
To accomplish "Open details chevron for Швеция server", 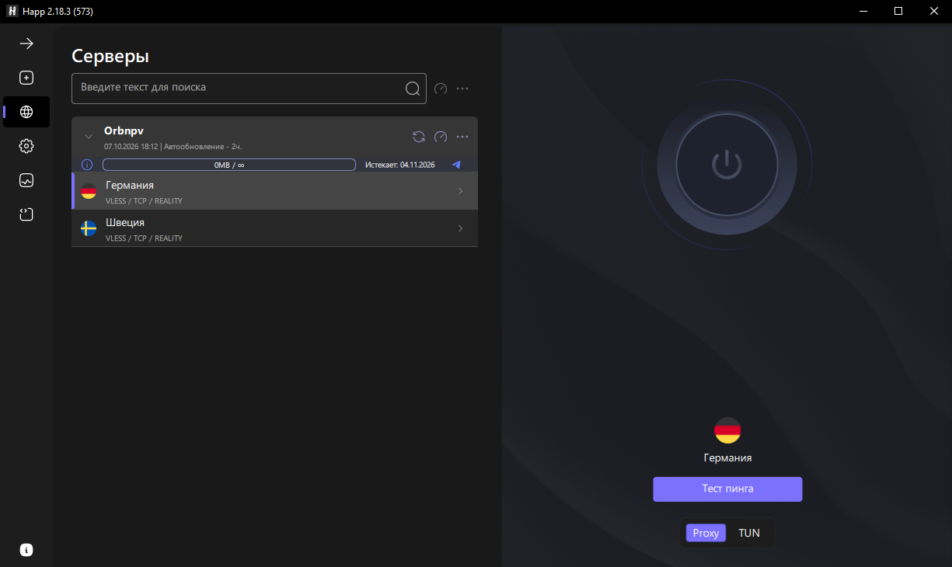I will coord(460,228).
